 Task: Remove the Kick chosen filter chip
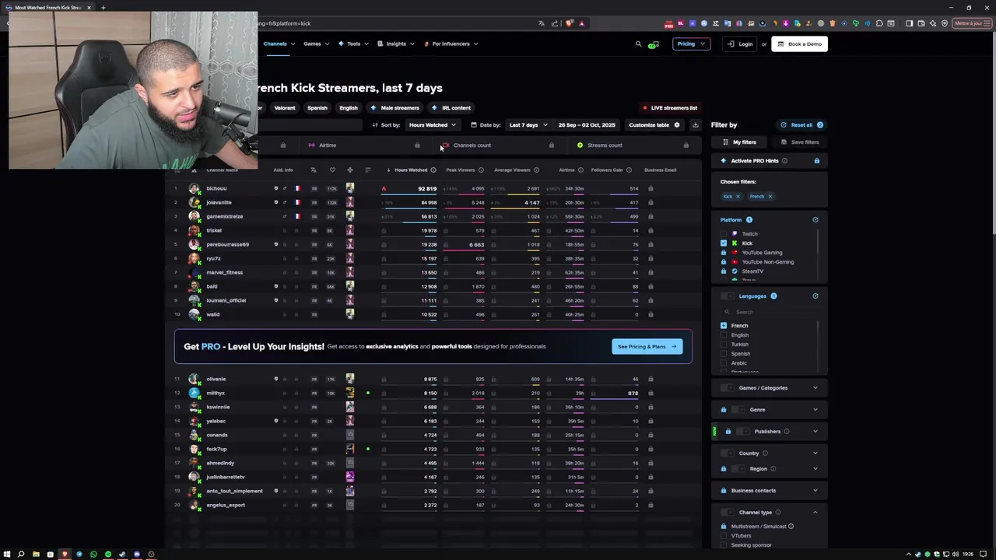[738, 196]
